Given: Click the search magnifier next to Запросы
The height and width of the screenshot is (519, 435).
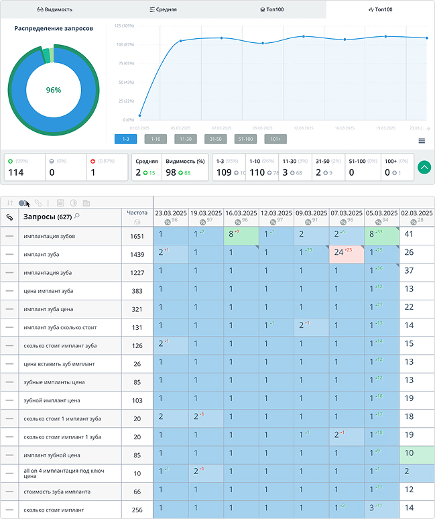Looking at the screenshot, I should tap(77, 216).
